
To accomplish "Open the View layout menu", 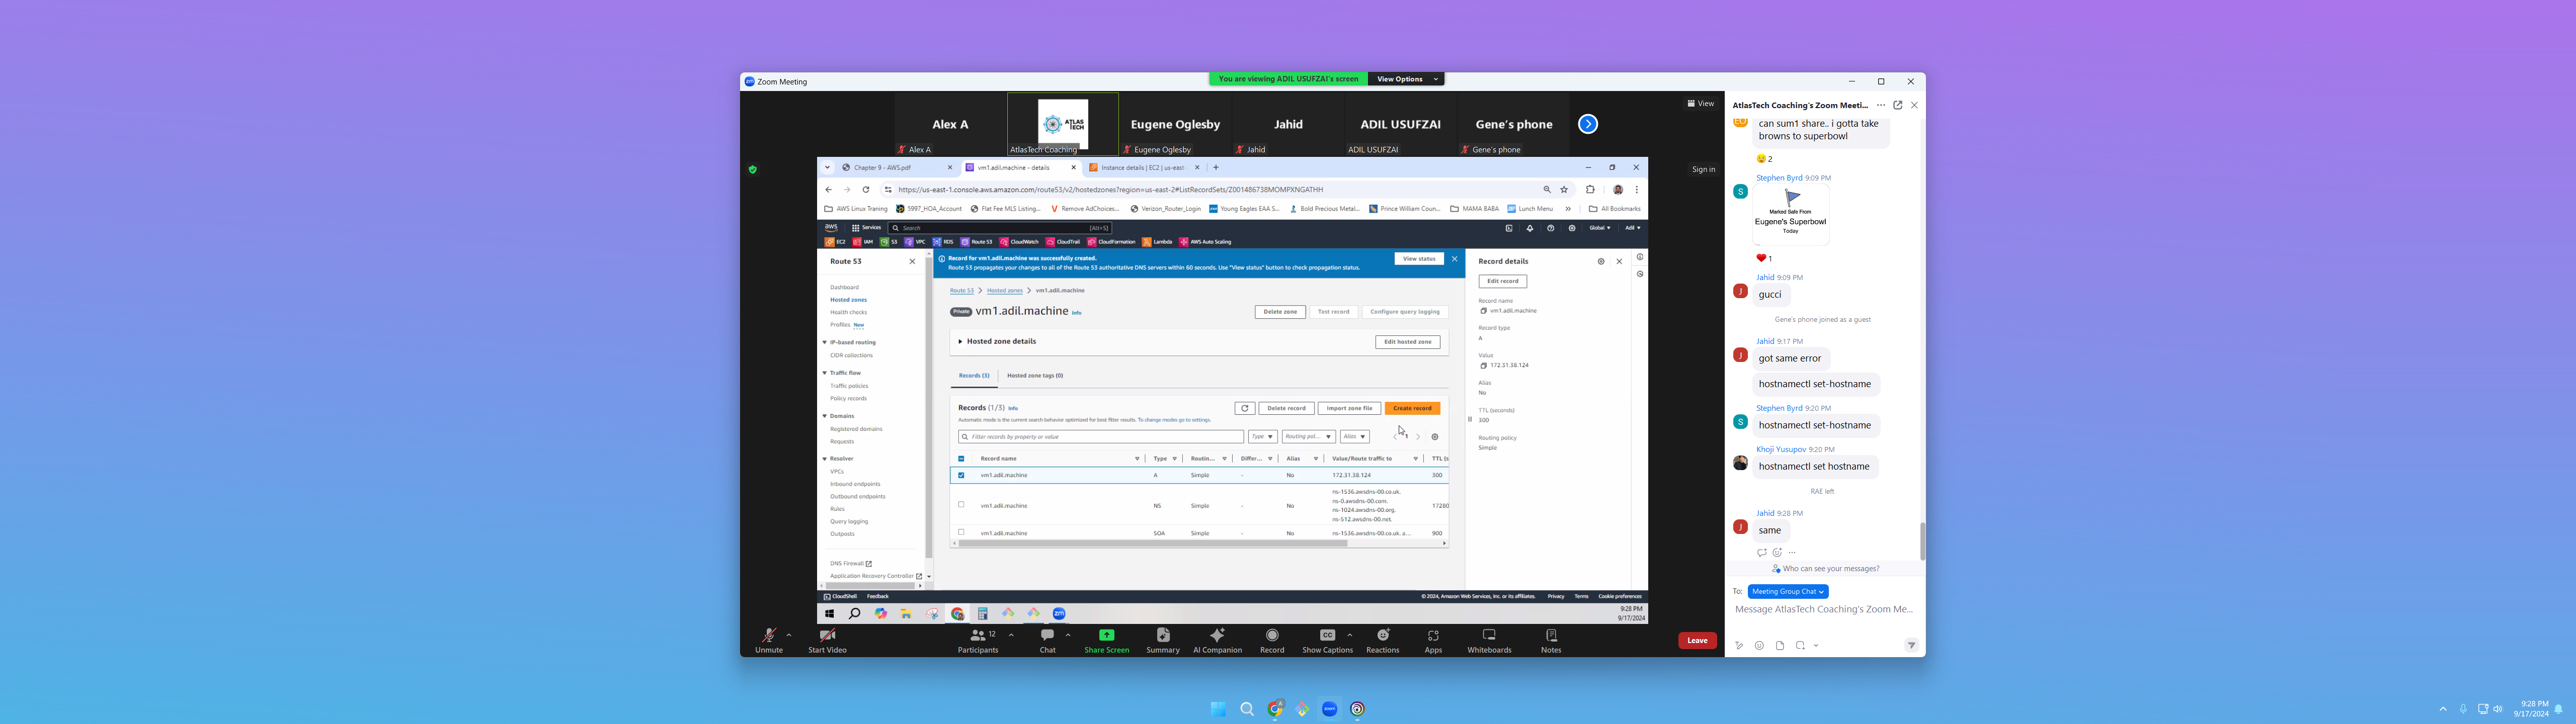I will pos(1700,104).
